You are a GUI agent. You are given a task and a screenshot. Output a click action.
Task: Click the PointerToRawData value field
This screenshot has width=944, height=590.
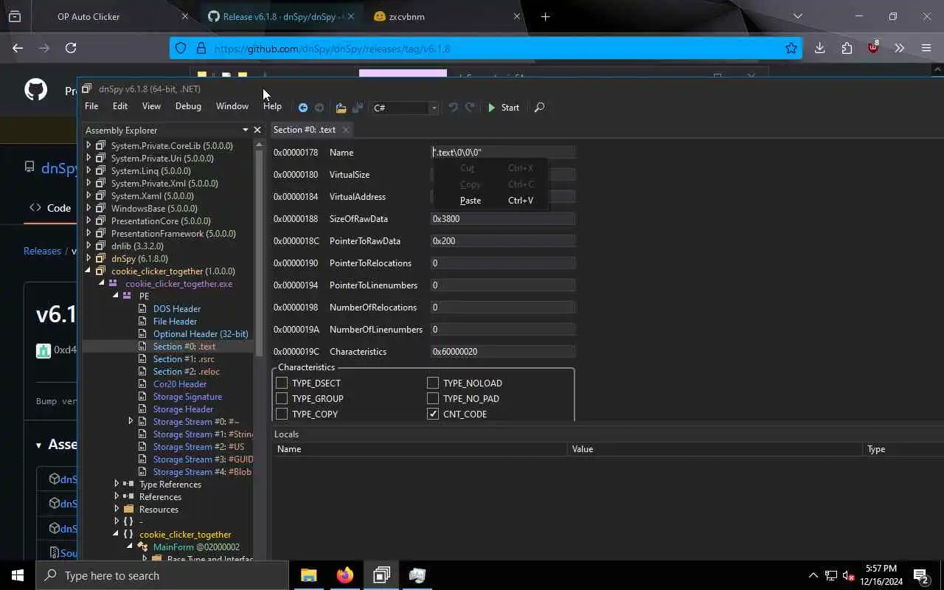pyautogui.click(x=503, y=241)
